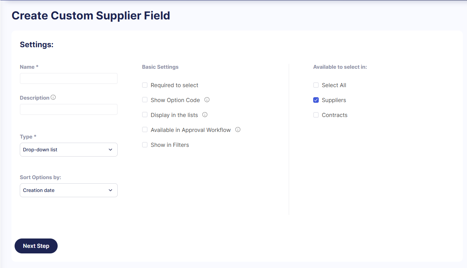The width and height of the screenshot is (467, 268).
Task: Click info icon beside Available in Approval Workflow
Action: (238, 130)
